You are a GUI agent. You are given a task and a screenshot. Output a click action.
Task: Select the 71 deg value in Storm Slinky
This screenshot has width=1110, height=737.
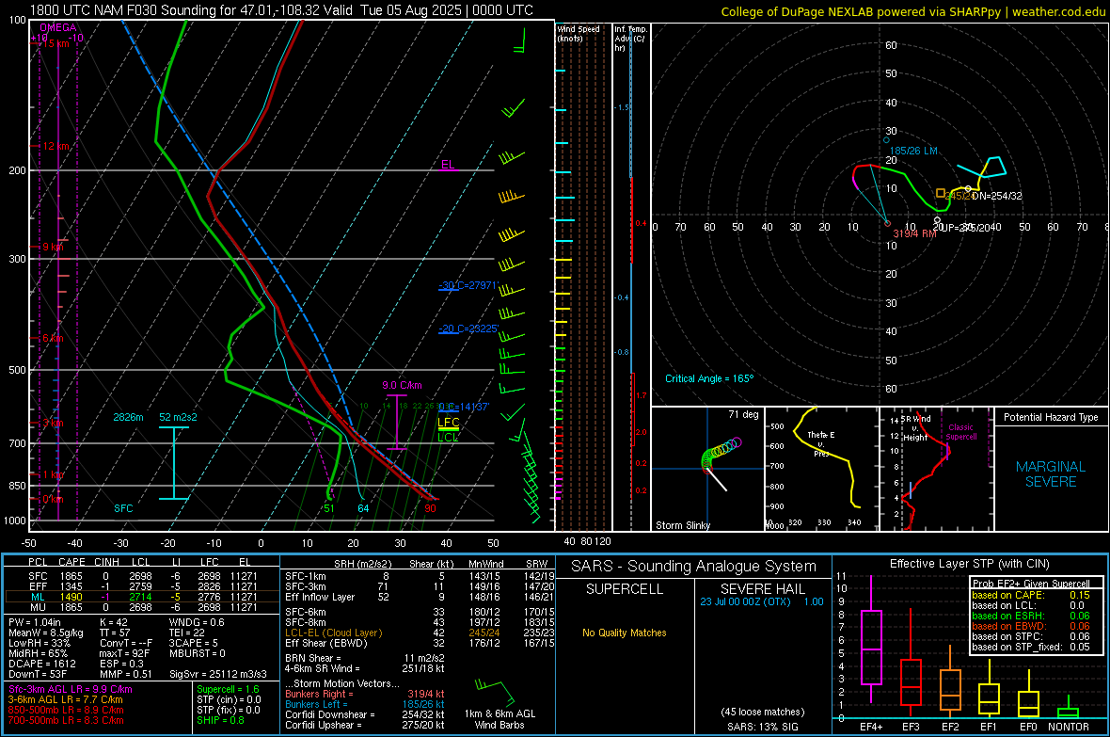tap(743, 414)
